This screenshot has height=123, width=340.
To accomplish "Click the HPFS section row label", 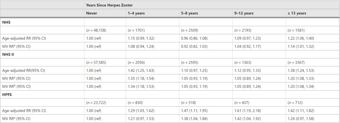I will click(7, 95).
